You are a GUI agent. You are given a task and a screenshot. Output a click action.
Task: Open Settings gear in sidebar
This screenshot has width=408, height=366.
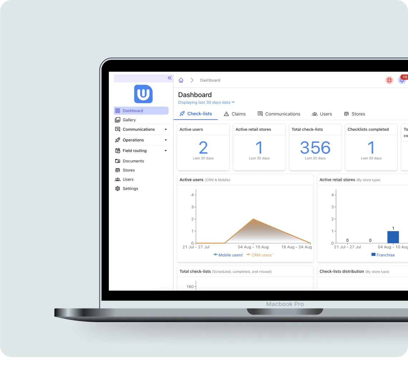[x=118, y=189]
